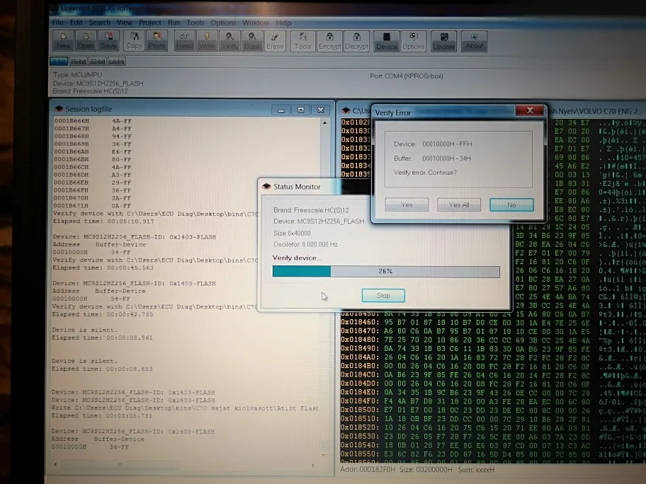Viewport: 646px width, 484px height.
Task: Click the Verify toolbar icon
Action: point(229,41)
